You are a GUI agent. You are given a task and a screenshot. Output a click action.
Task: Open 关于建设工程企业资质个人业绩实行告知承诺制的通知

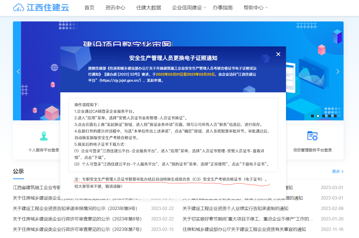(x=235, y=209)
